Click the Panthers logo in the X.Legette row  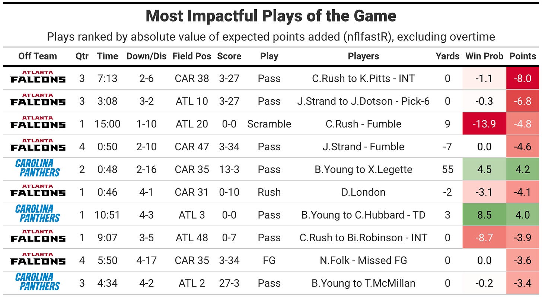38,168
